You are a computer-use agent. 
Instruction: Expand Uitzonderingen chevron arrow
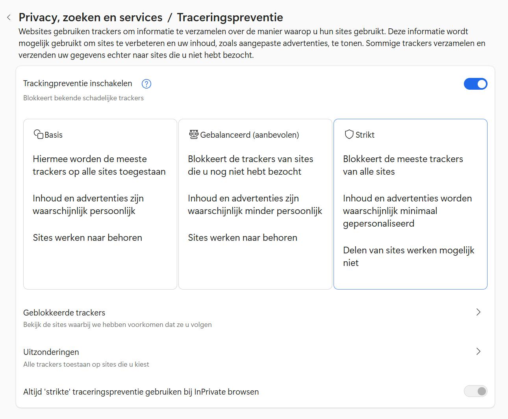pyautogui.click(x=478, y=351)
